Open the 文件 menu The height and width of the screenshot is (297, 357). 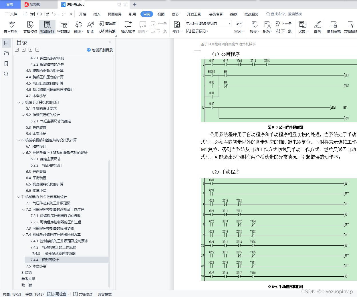14,14
